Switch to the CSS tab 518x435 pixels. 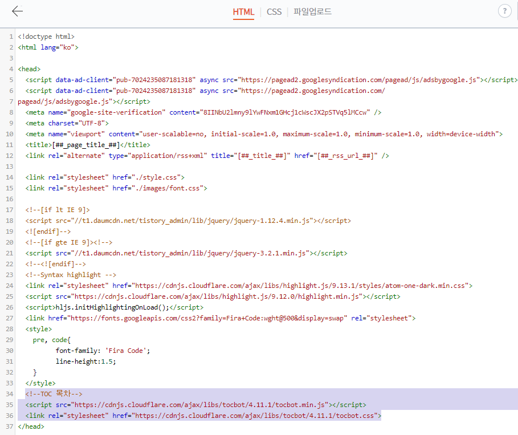[x=274, y=12]
